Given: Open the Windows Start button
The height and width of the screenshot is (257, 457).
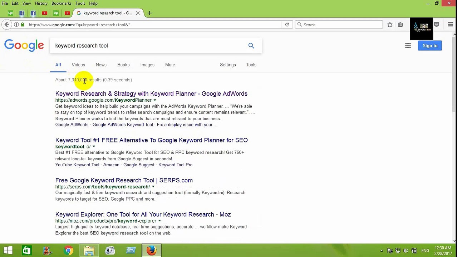Looking at the screenshot, I should click(x=8, y=251).
